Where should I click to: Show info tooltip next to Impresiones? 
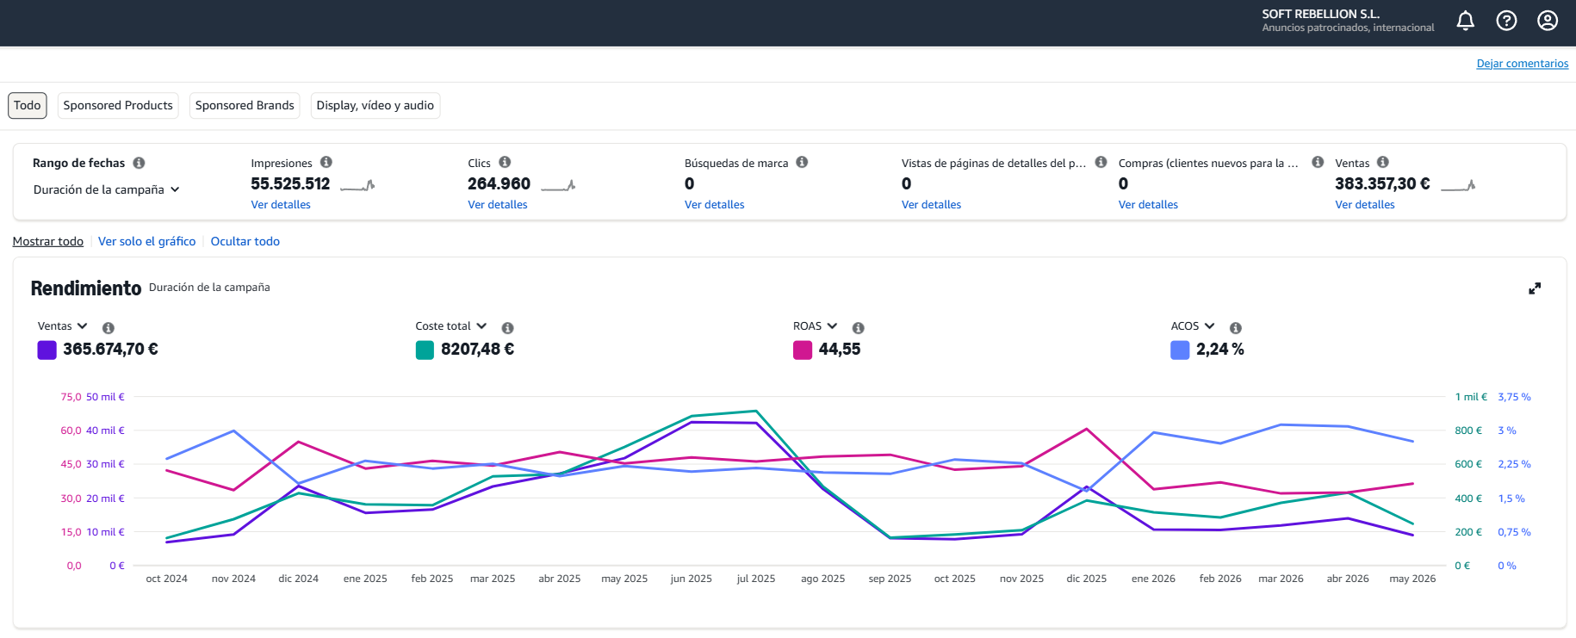pos(326,162)
